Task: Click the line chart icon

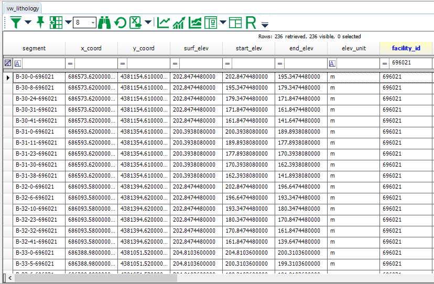Action: [x=164, y=23]
